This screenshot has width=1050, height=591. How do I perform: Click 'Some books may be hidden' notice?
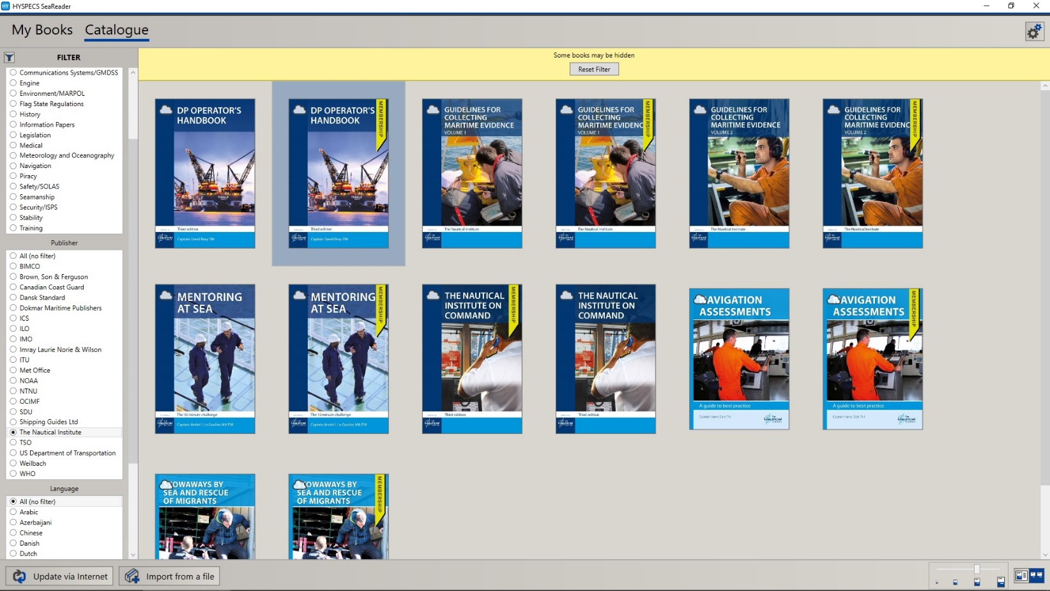pos(594,55)
